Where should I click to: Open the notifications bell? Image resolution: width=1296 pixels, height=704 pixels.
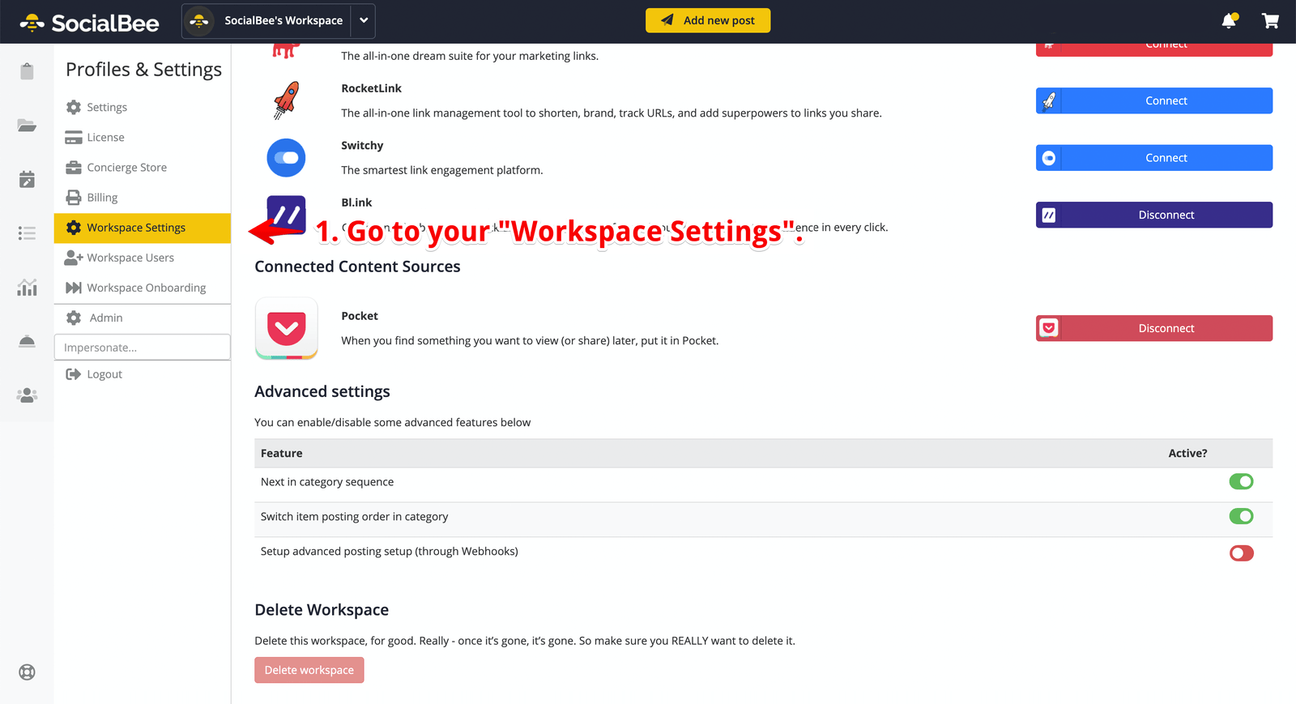point(1230,20)
